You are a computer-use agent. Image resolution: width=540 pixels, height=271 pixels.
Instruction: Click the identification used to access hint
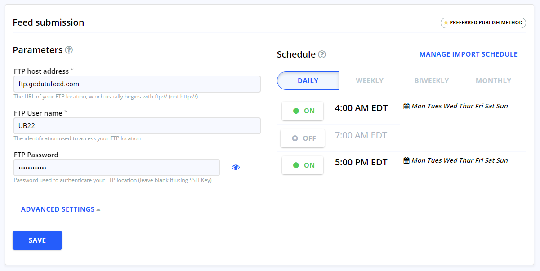[77, 138]
